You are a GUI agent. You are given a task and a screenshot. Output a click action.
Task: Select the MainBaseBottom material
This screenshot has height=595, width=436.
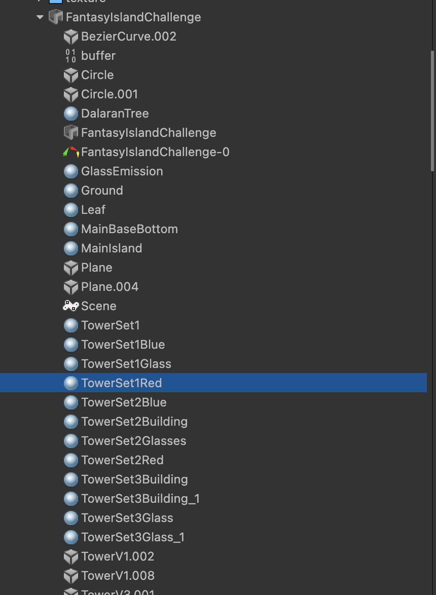(x=129, y=229)
